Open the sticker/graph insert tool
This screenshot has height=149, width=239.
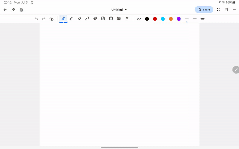[119, 18]
